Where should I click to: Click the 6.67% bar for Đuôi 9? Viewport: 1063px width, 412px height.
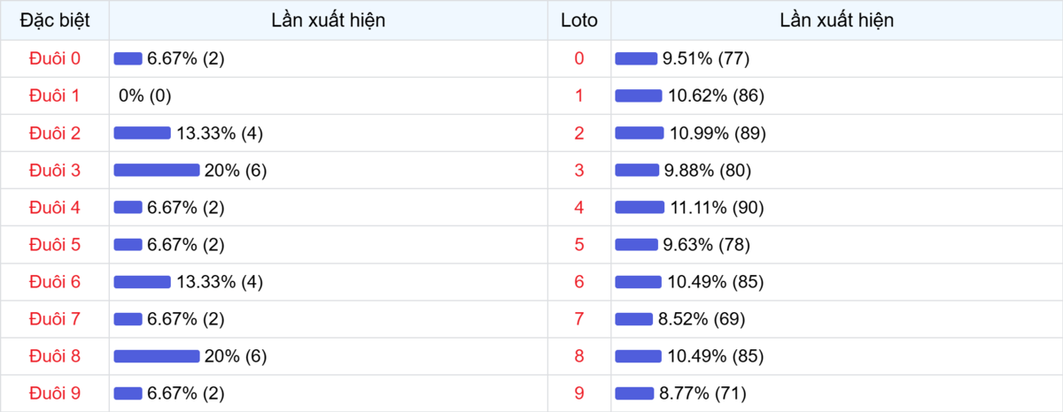(x=128, y=393)
